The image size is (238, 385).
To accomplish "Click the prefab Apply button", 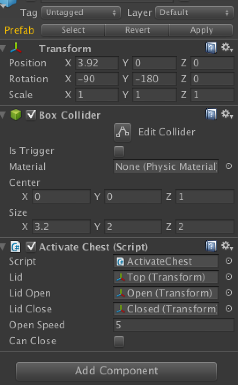I will [201, 30].
